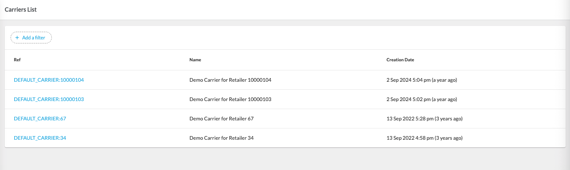Click the Name column header

pyautogui.click(x=195, y=60)
